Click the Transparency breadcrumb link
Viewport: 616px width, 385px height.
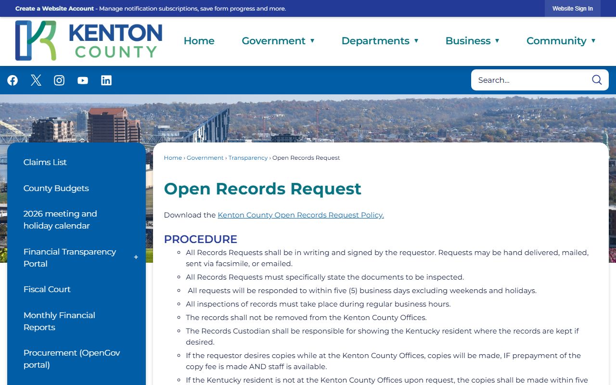[x=248, y=158]
